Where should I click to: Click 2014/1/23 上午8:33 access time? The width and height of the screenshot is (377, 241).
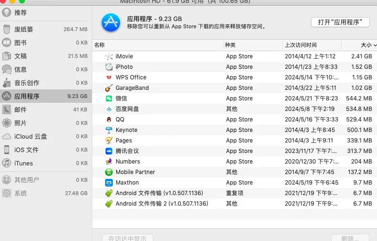[x=311, y=67]
